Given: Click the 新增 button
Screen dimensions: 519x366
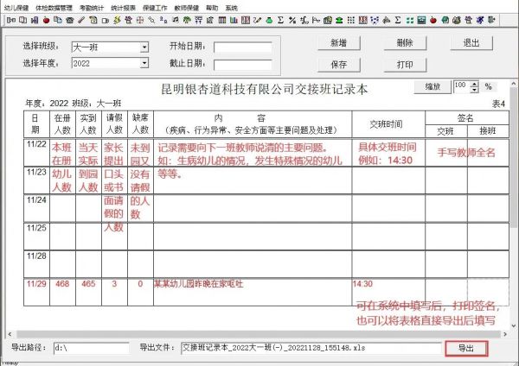Looking at the screenshot, I should coord(339,43).
